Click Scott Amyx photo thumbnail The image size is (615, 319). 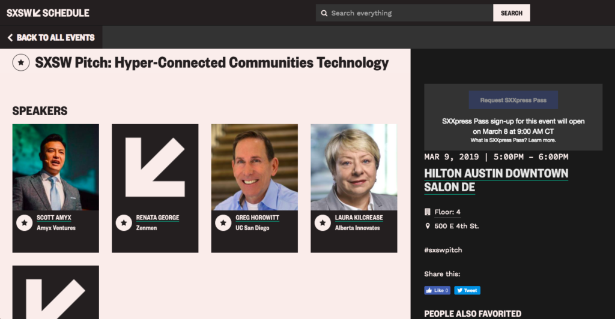56,167
